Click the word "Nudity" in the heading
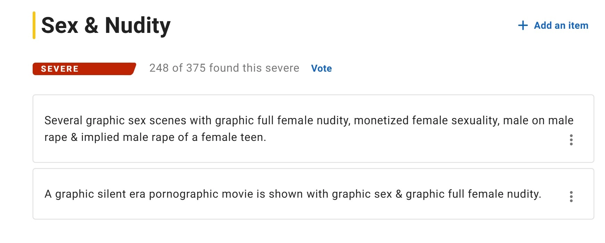605x243 pixels. pyautogui.click(x=138, y=25)
